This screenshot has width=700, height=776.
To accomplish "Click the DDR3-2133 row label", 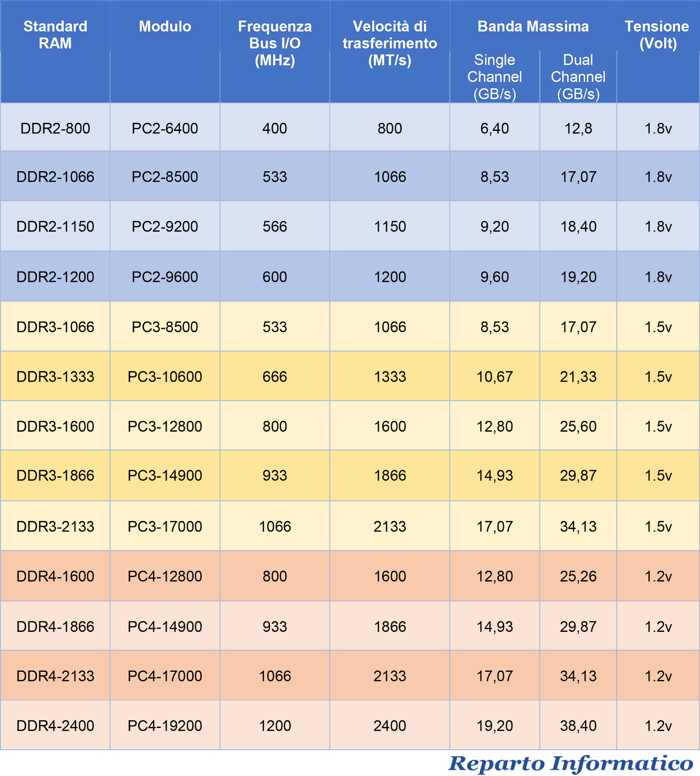I will tap(55, 526).
